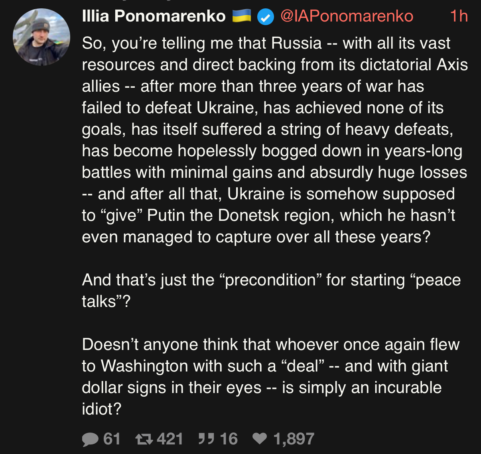This screenshot has width=481, height=454.
Task: Click the reply speech bubble icon
Action: (x=90, y=439)
